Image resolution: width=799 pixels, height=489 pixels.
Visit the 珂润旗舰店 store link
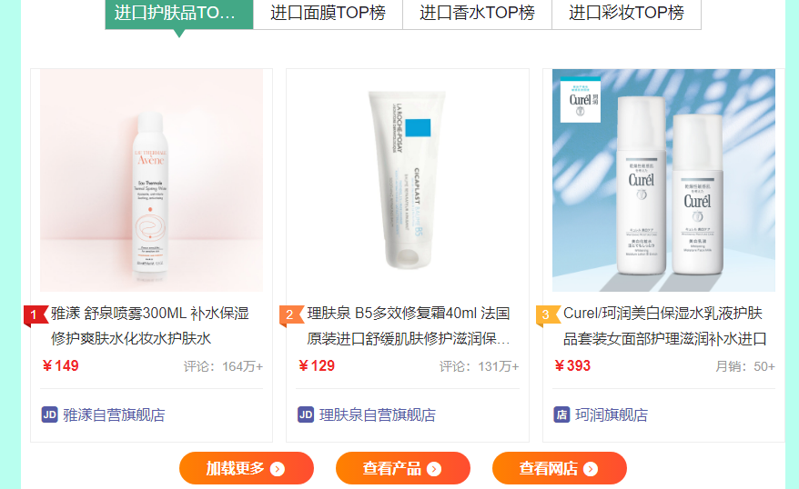coord(612,415)
